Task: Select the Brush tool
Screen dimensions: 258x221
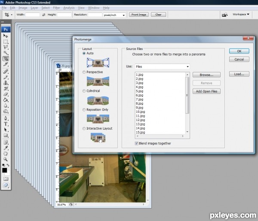Action: 6,77
